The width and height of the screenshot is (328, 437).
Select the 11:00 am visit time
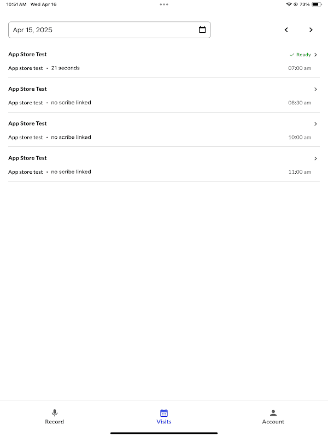pos(300,172)
